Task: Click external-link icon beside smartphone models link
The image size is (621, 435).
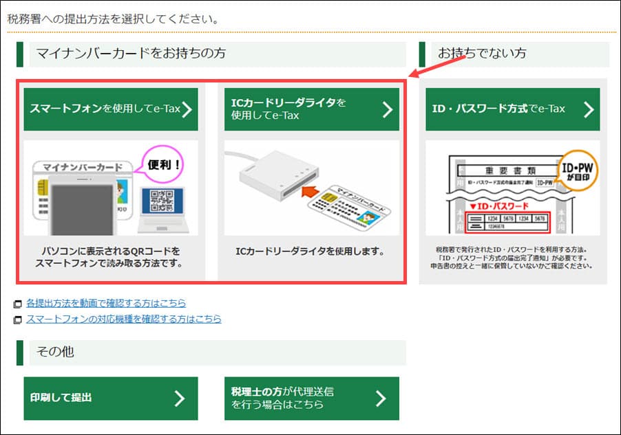Action: pos(17,320)
